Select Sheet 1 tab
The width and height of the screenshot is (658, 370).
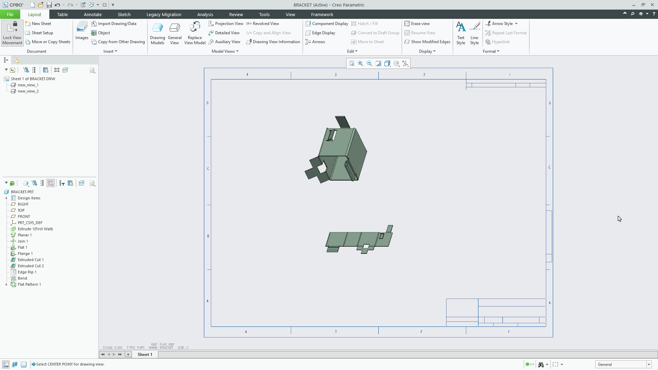pos(145,355)
